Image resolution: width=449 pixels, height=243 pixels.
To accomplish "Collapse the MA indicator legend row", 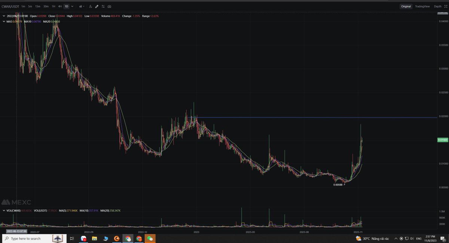I will tap(4, 22).
